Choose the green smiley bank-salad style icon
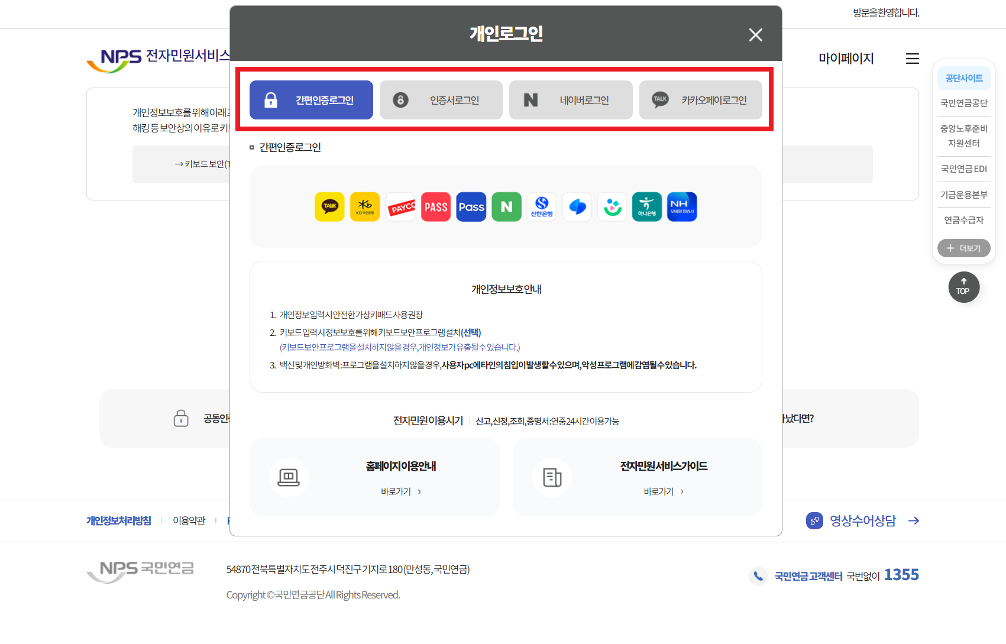This screenshot has width=1006, height=644. click(x=612, y=207)
